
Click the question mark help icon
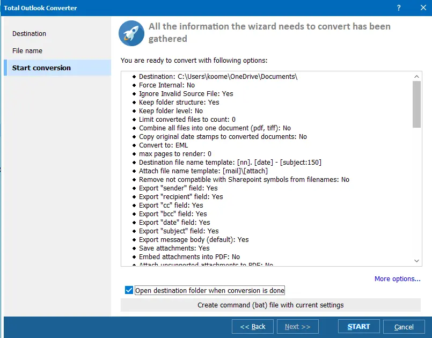point(399,8)
